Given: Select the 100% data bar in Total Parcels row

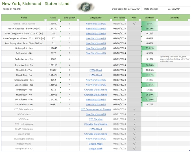Looking at the screenshot, I should pyautogui.click(x=150, y=24).
